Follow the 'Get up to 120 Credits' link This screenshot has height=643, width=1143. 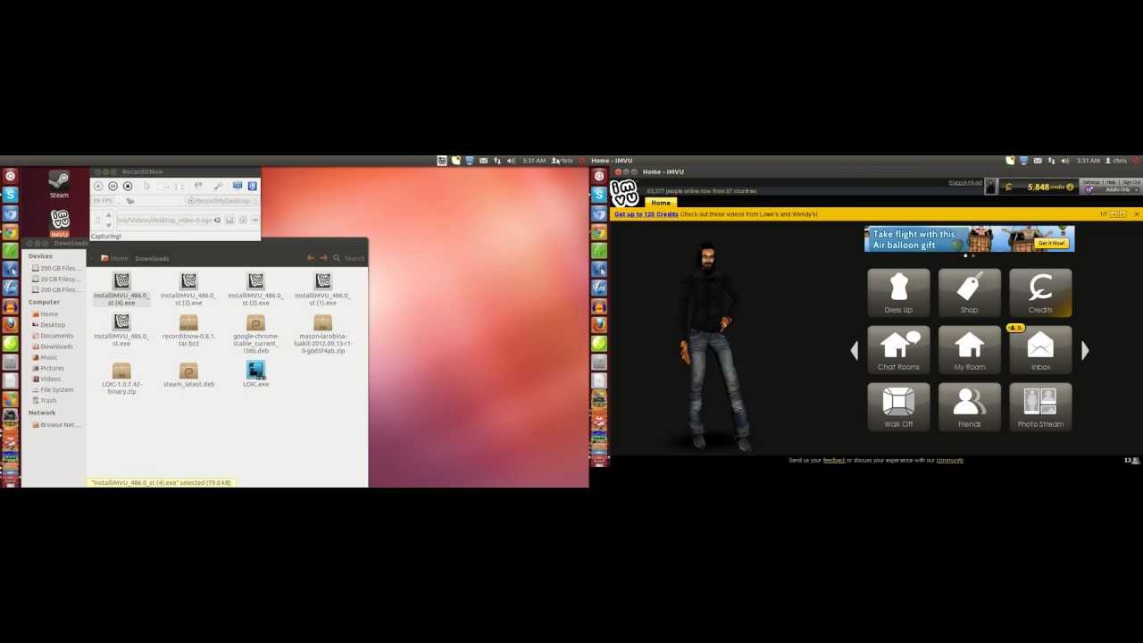646,214
